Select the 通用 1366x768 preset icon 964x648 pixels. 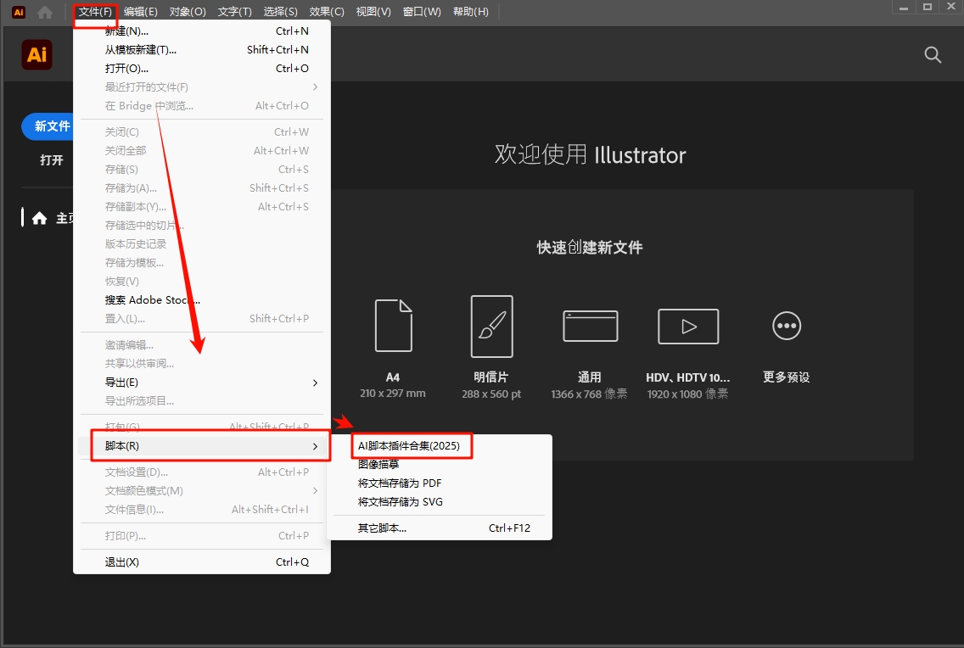click(590, 325)
